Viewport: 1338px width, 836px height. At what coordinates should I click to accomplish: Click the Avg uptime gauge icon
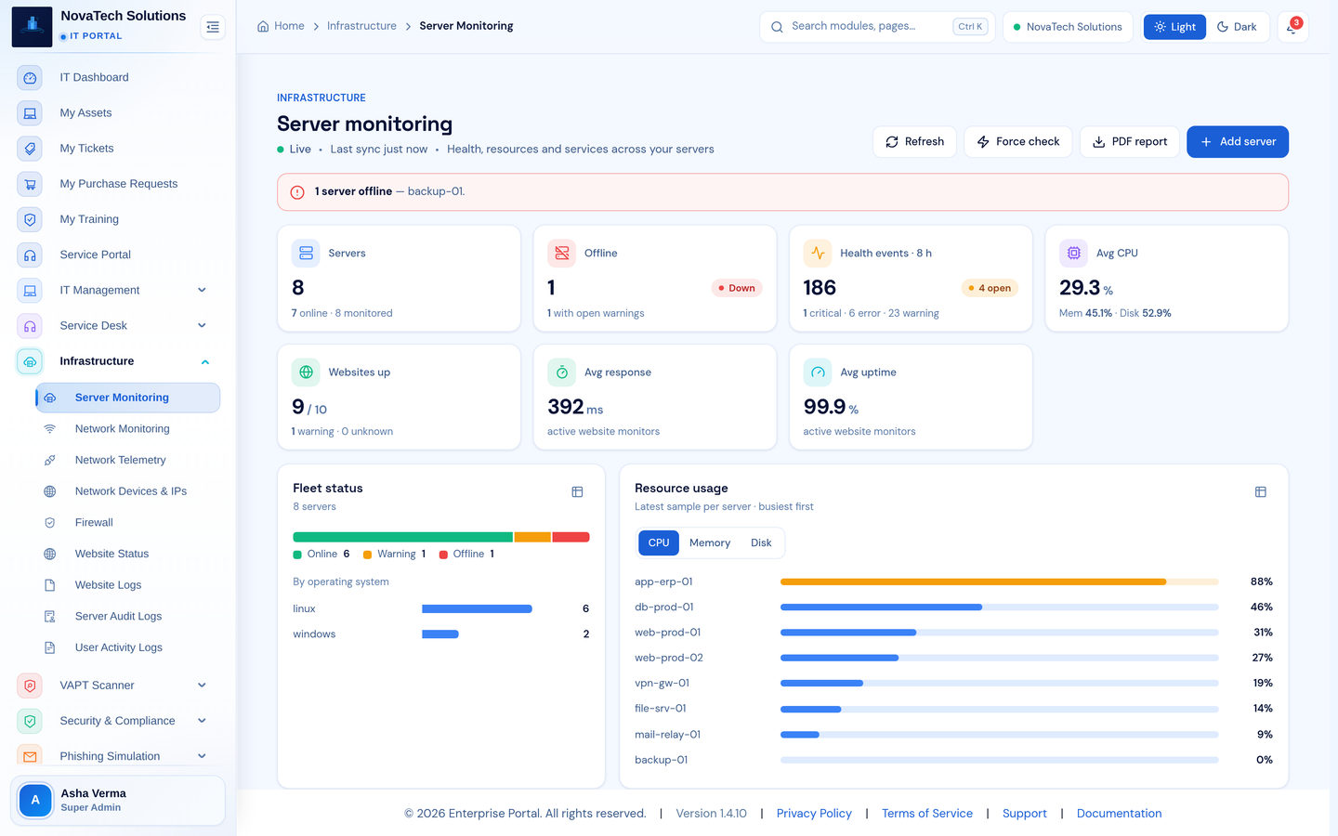point(818,372)
